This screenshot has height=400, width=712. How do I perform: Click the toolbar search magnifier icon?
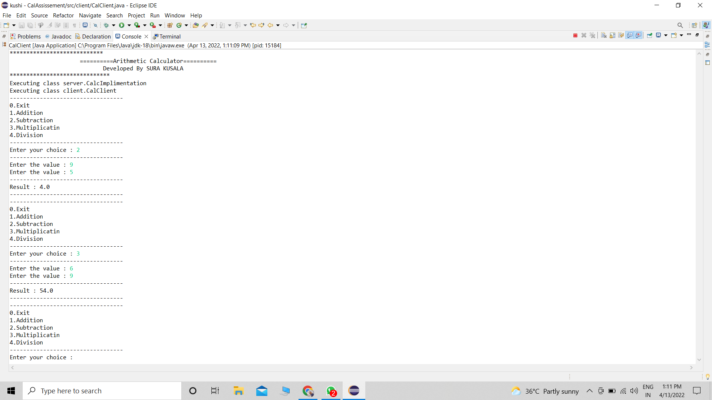[x=680, y=25]
